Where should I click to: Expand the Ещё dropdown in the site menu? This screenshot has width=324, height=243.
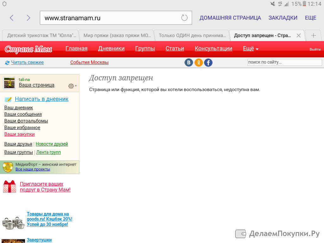(251, 48)
